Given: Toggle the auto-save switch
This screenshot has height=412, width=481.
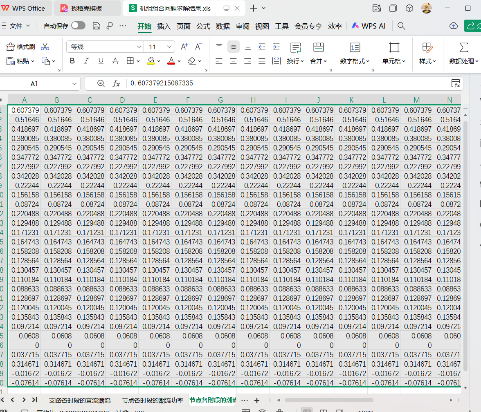Looking at the screenshot, I should [x=78, y=26].
